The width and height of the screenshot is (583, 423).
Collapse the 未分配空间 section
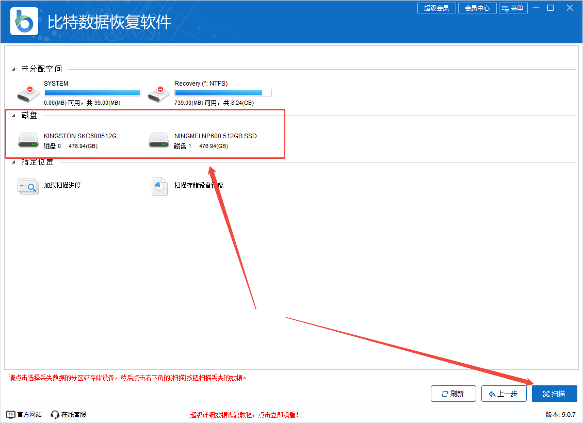pyautogui.click(x=14, y=69)
